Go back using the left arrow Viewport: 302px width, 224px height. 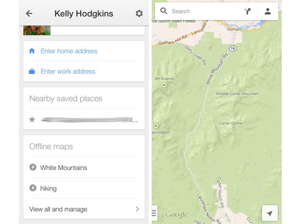pyautogui.click(x=29, y=14)
